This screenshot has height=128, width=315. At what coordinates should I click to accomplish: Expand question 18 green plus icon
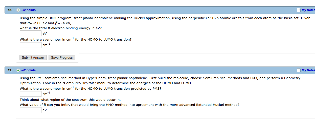tap(18, 10)
